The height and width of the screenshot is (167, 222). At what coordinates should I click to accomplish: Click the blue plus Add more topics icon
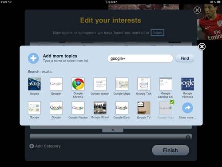(x=33, y=58)
